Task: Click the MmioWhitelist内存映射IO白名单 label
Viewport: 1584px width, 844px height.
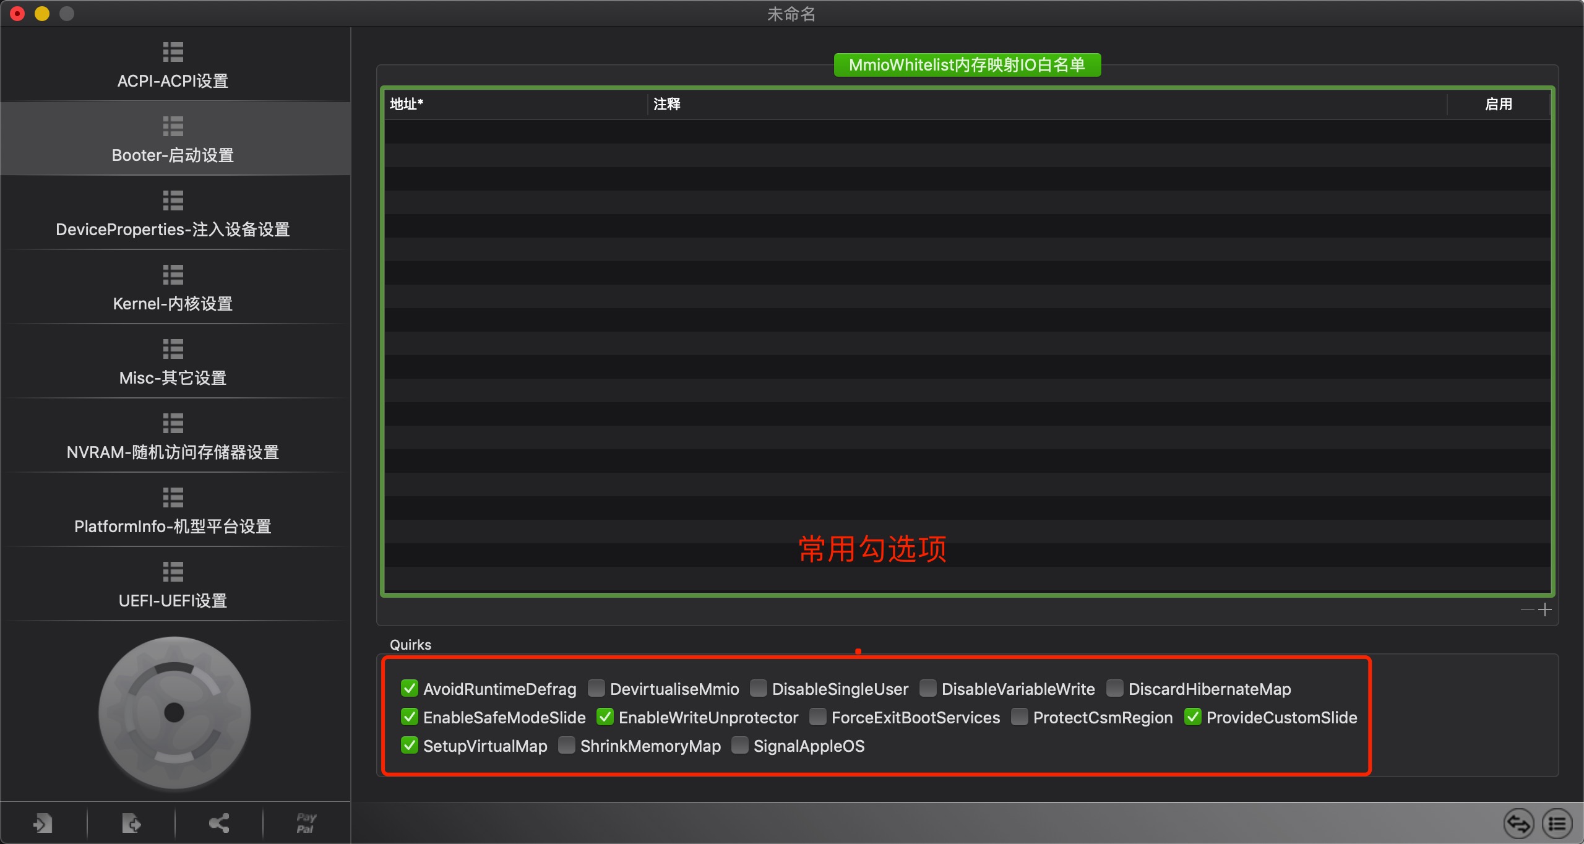Action: [967, 65]
